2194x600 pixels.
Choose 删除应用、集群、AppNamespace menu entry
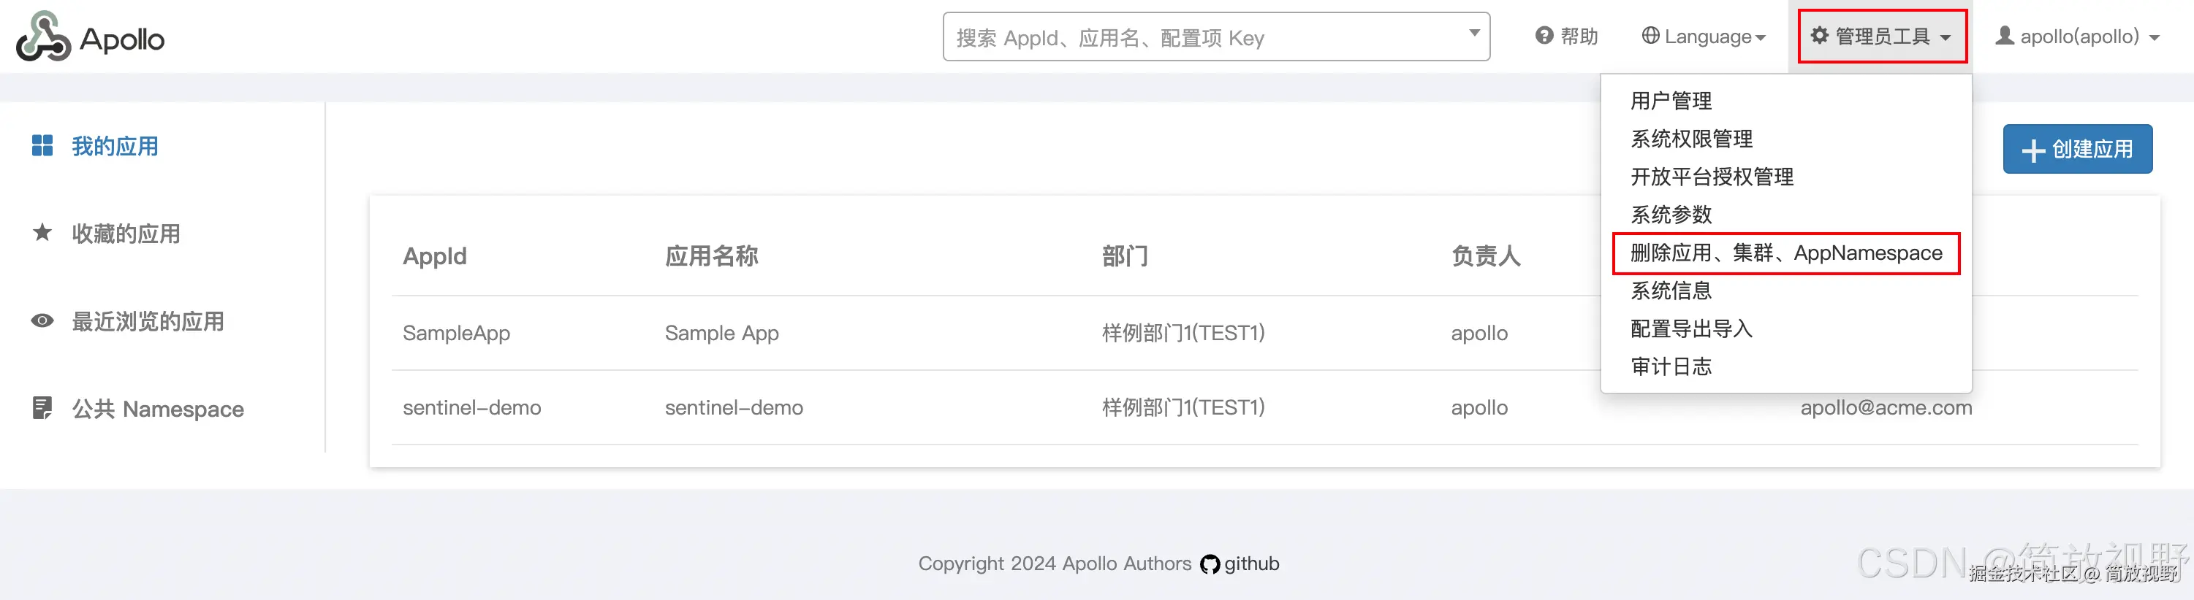pos(1785,253)
